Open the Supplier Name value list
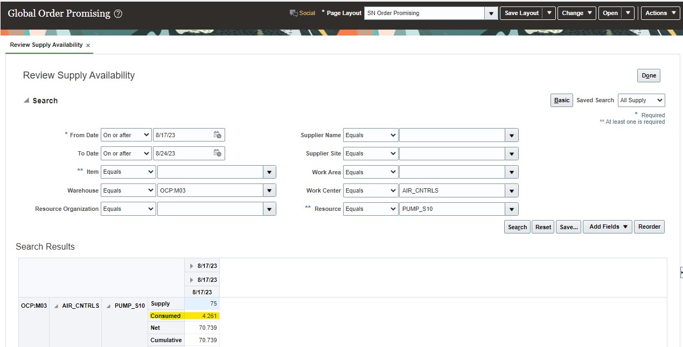This screenshot has height=347, width=683. pyautogui.click(x=511, y=134)
